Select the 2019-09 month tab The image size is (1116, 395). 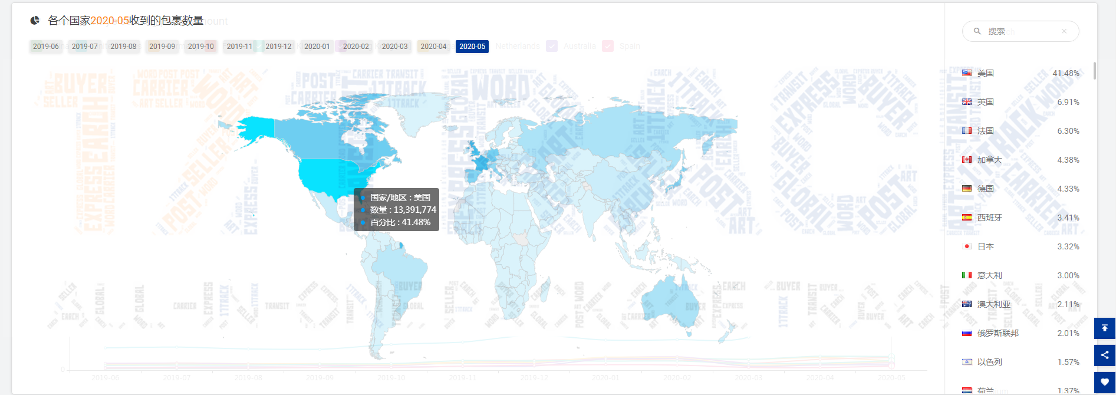pos(162,47)
